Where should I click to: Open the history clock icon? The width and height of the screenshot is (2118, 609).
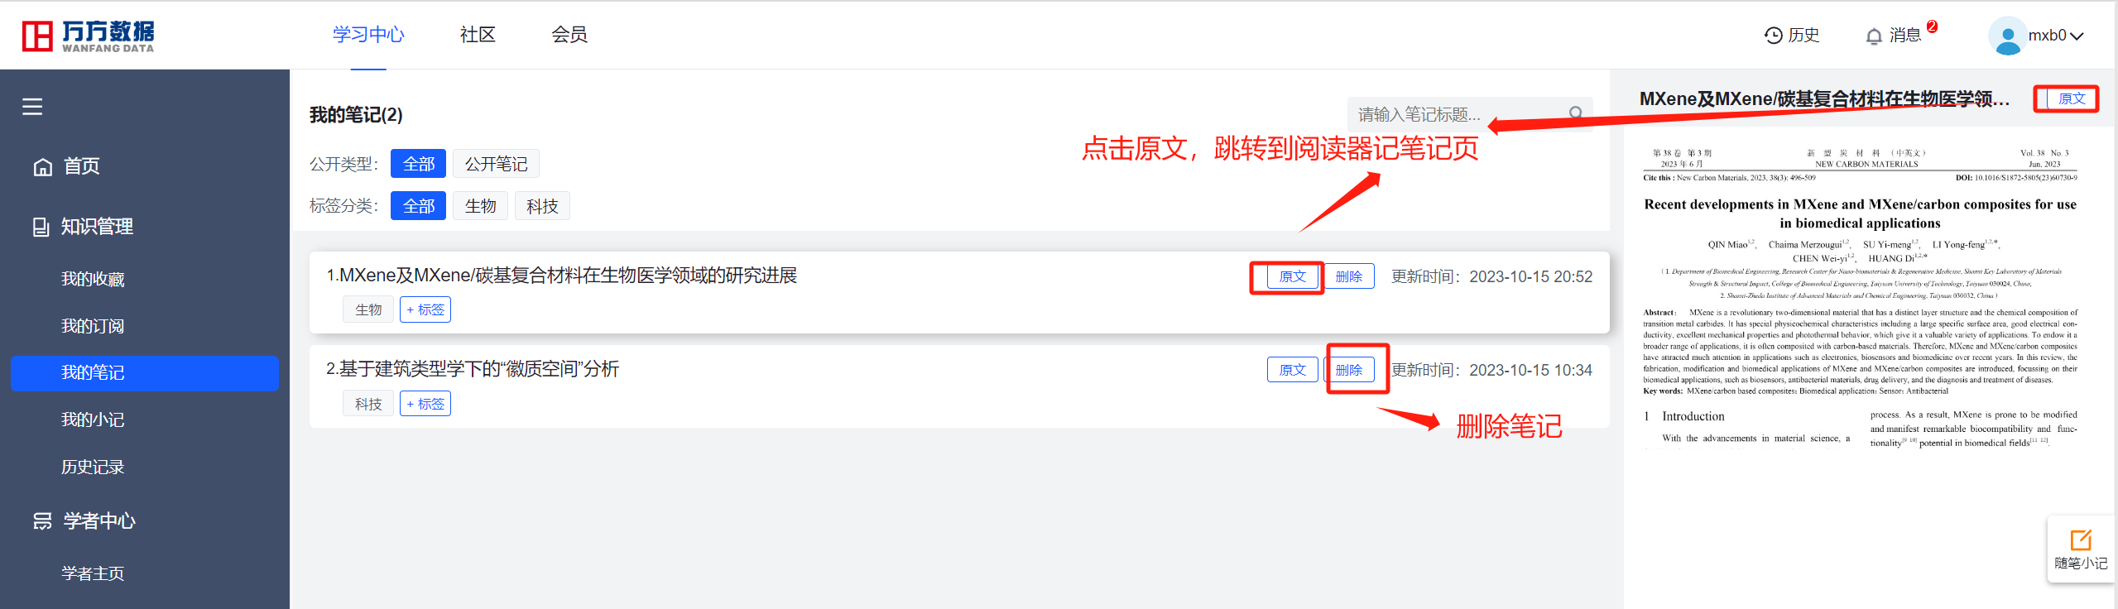click(x=1773, y=36)
